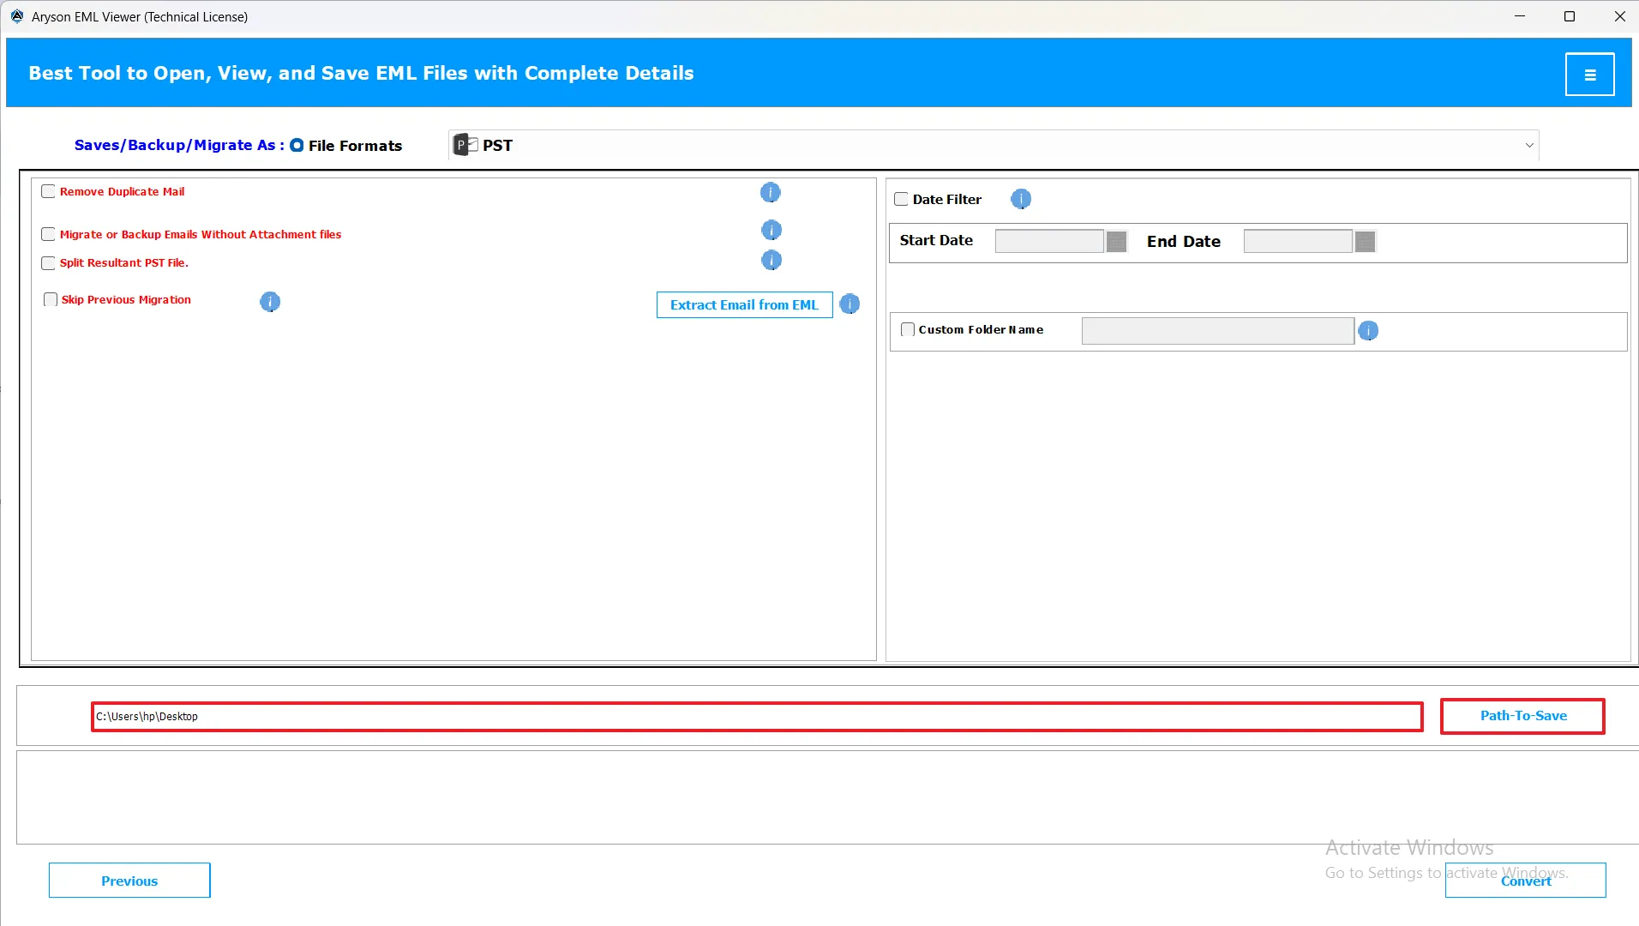Open the End Date calendar picker
Screen dimensions: 1639x926
tap(1365, 242)
